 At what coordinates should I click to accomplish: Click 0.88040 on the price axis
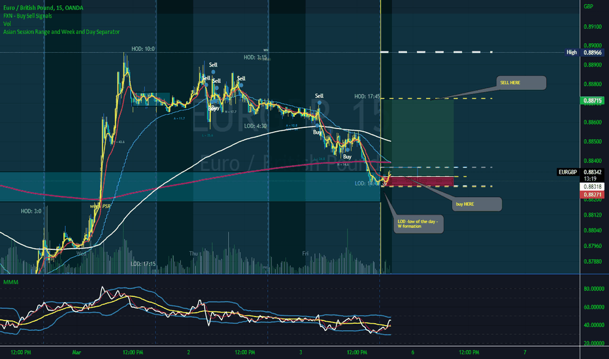[x=593, y=230]
